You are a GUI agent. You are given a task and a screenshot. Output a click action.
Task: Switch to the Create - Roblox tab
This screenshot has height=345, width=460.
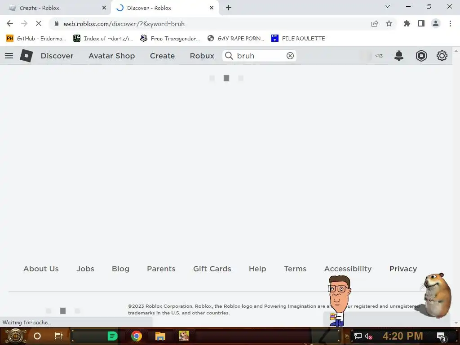pyautogui.click(x=55, y=8)
